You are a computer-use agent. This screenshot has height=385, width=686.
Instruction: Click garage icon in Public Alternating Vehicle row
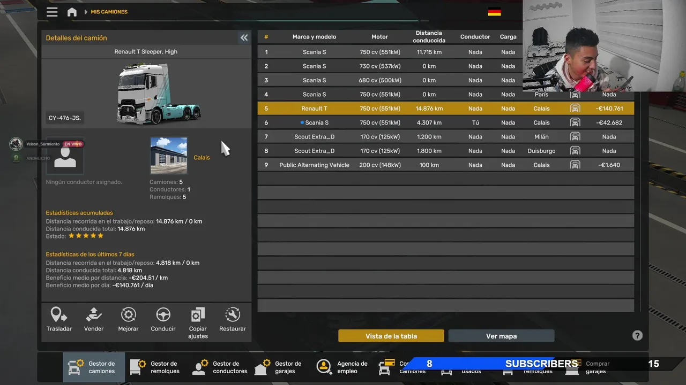[x=575, y=165]
